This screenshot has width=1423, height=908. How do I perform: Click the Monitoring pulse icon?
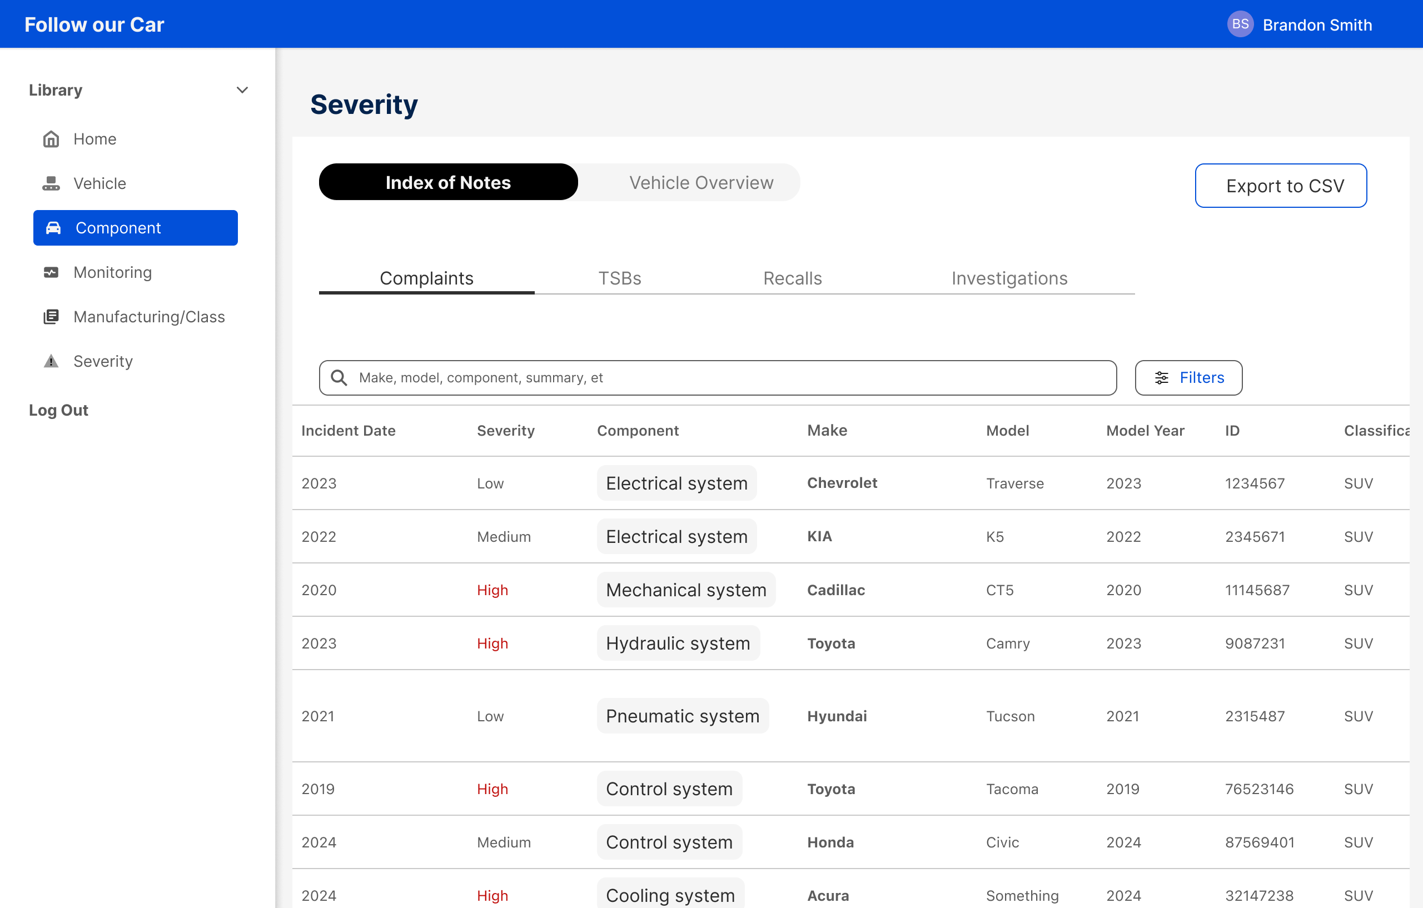[51, 272]
